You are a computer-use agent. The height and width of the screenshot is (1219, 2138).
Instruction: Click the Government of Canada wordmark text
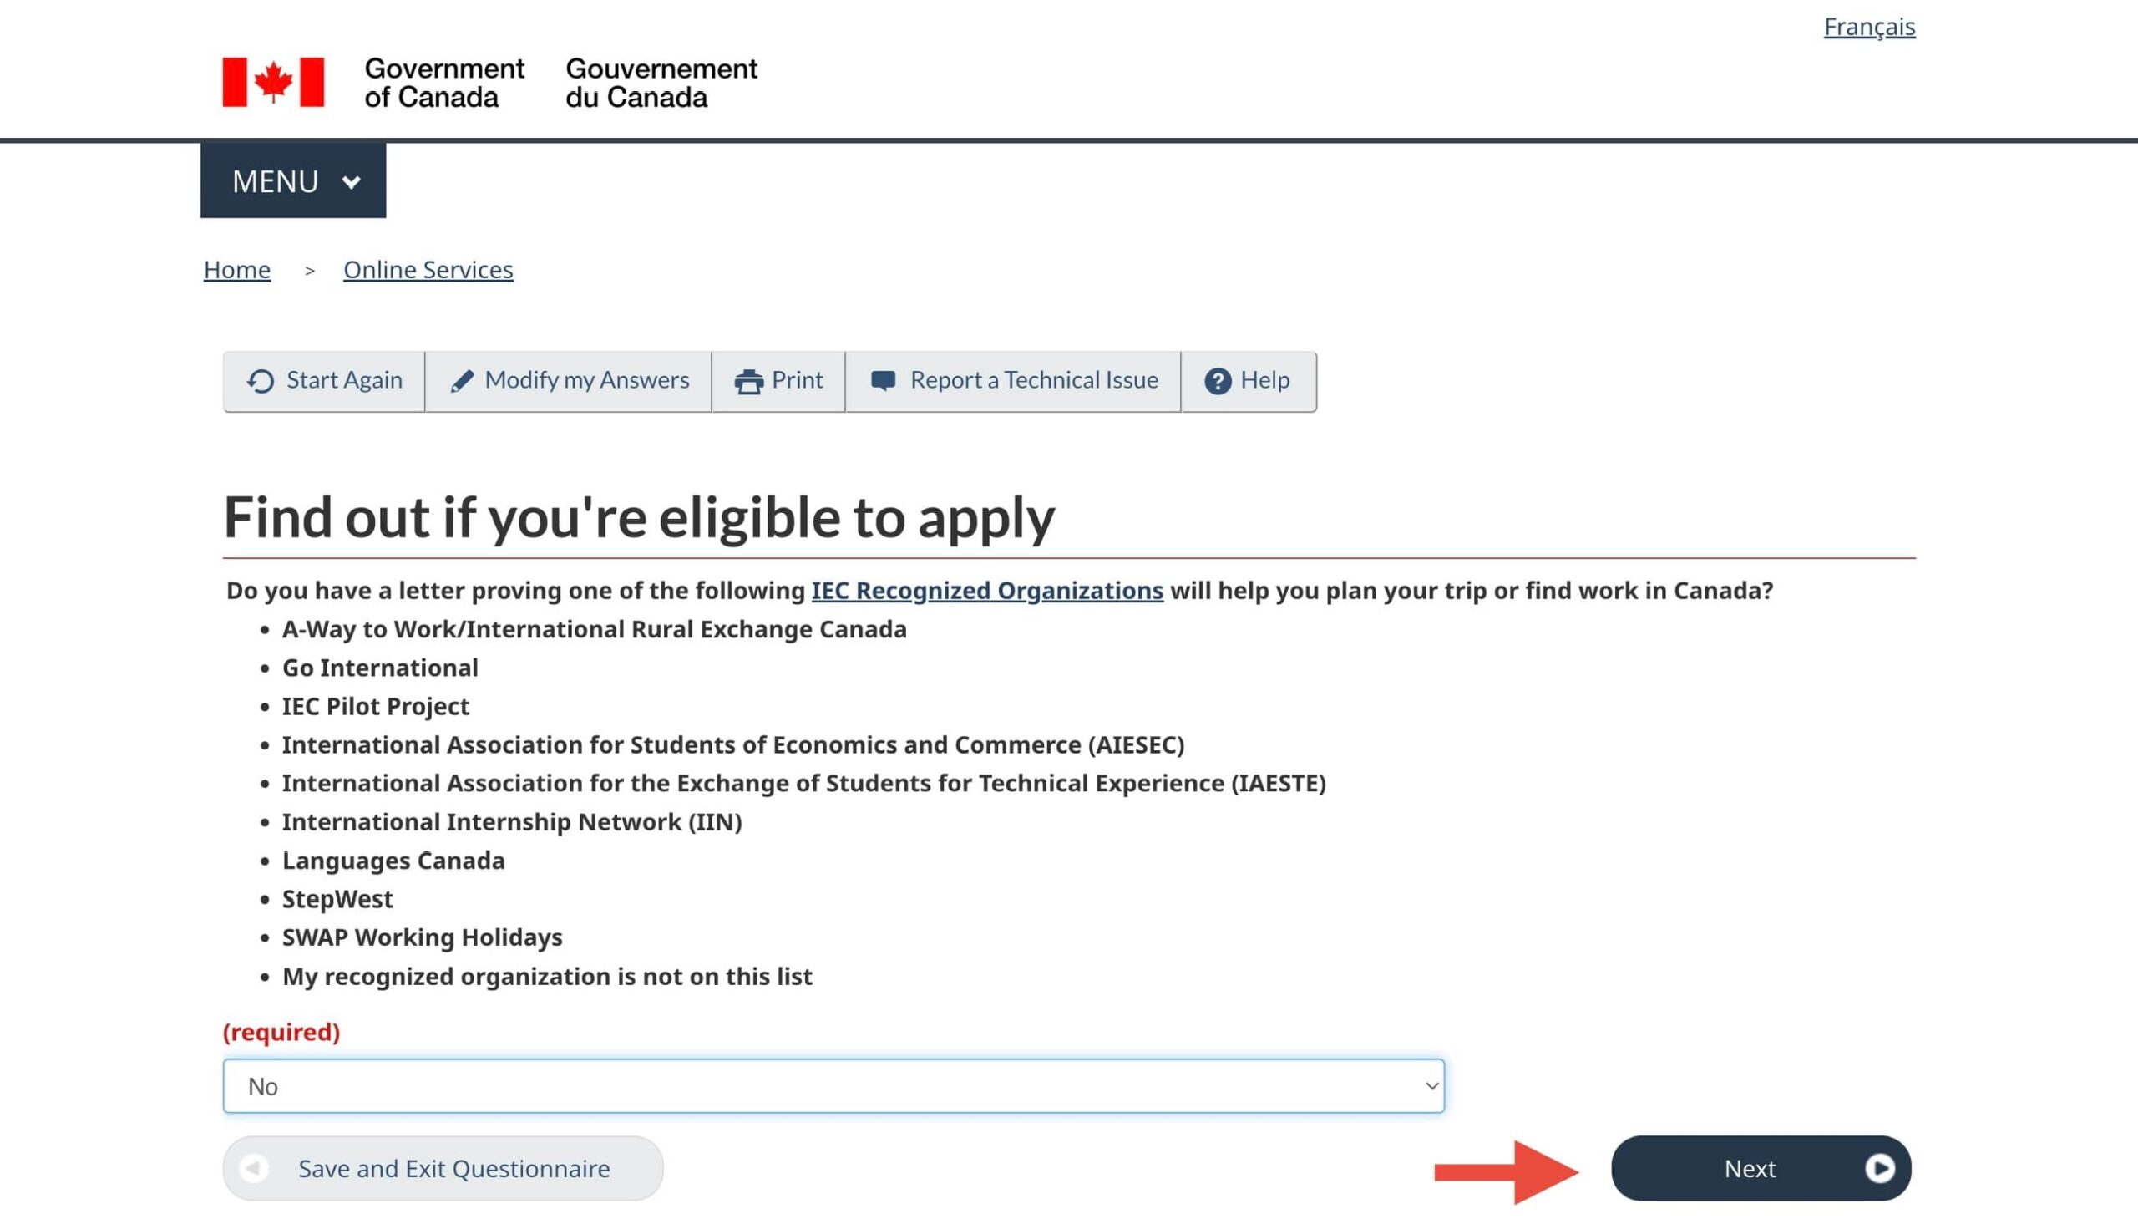[x=443, y=83]
